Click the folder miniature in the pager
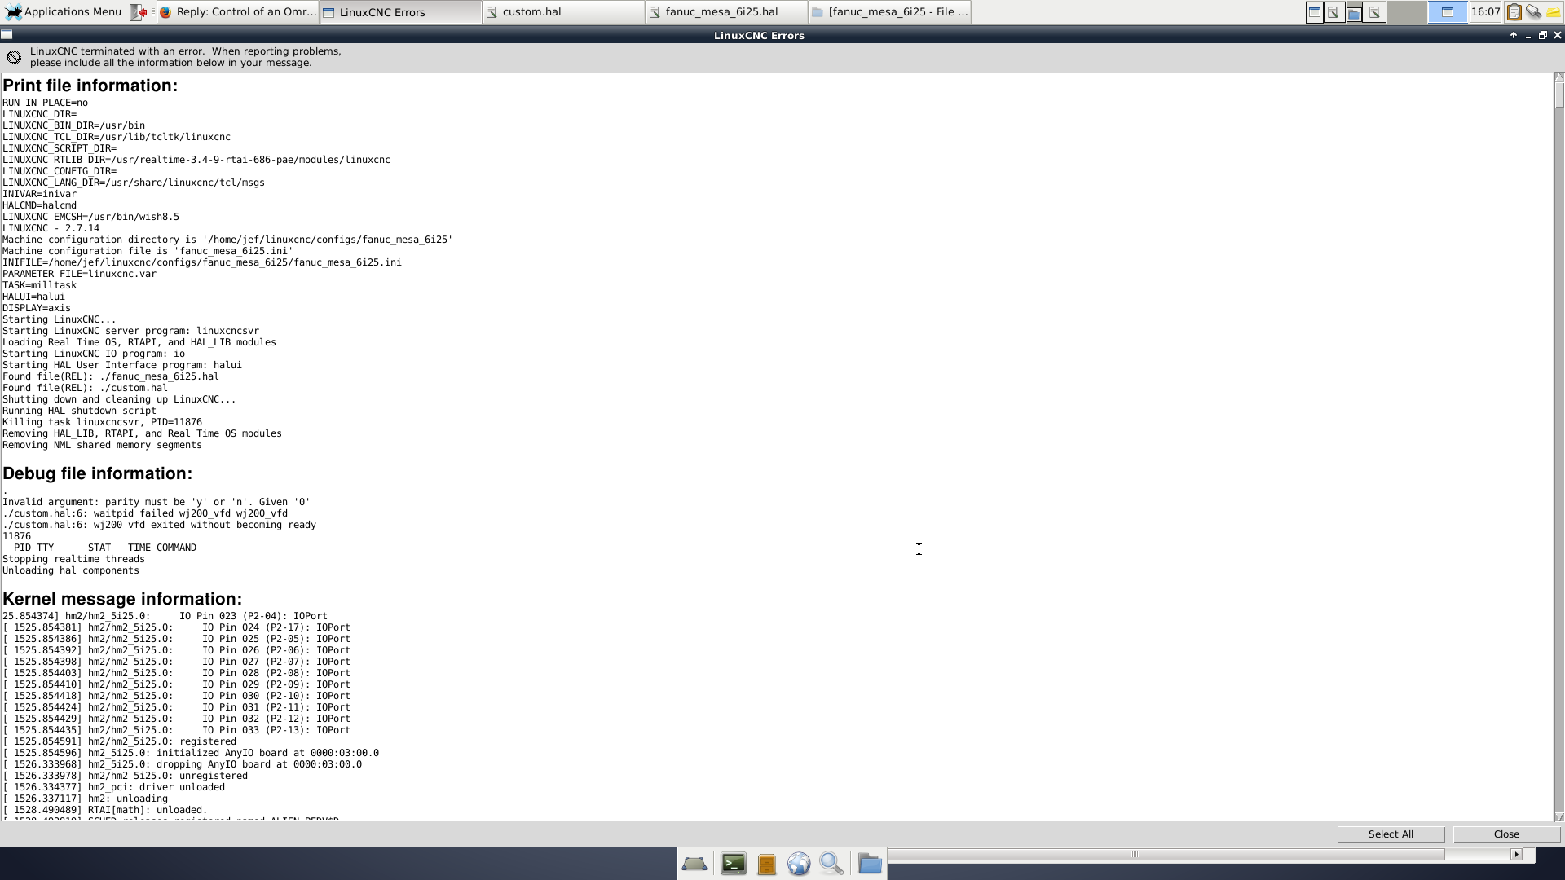The image size is (1565, 880). click(x=1353, y=13)
